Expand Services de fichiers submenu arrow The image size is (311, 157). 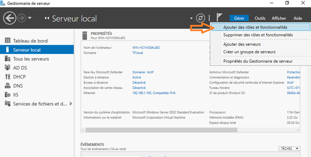click(71, 103)
